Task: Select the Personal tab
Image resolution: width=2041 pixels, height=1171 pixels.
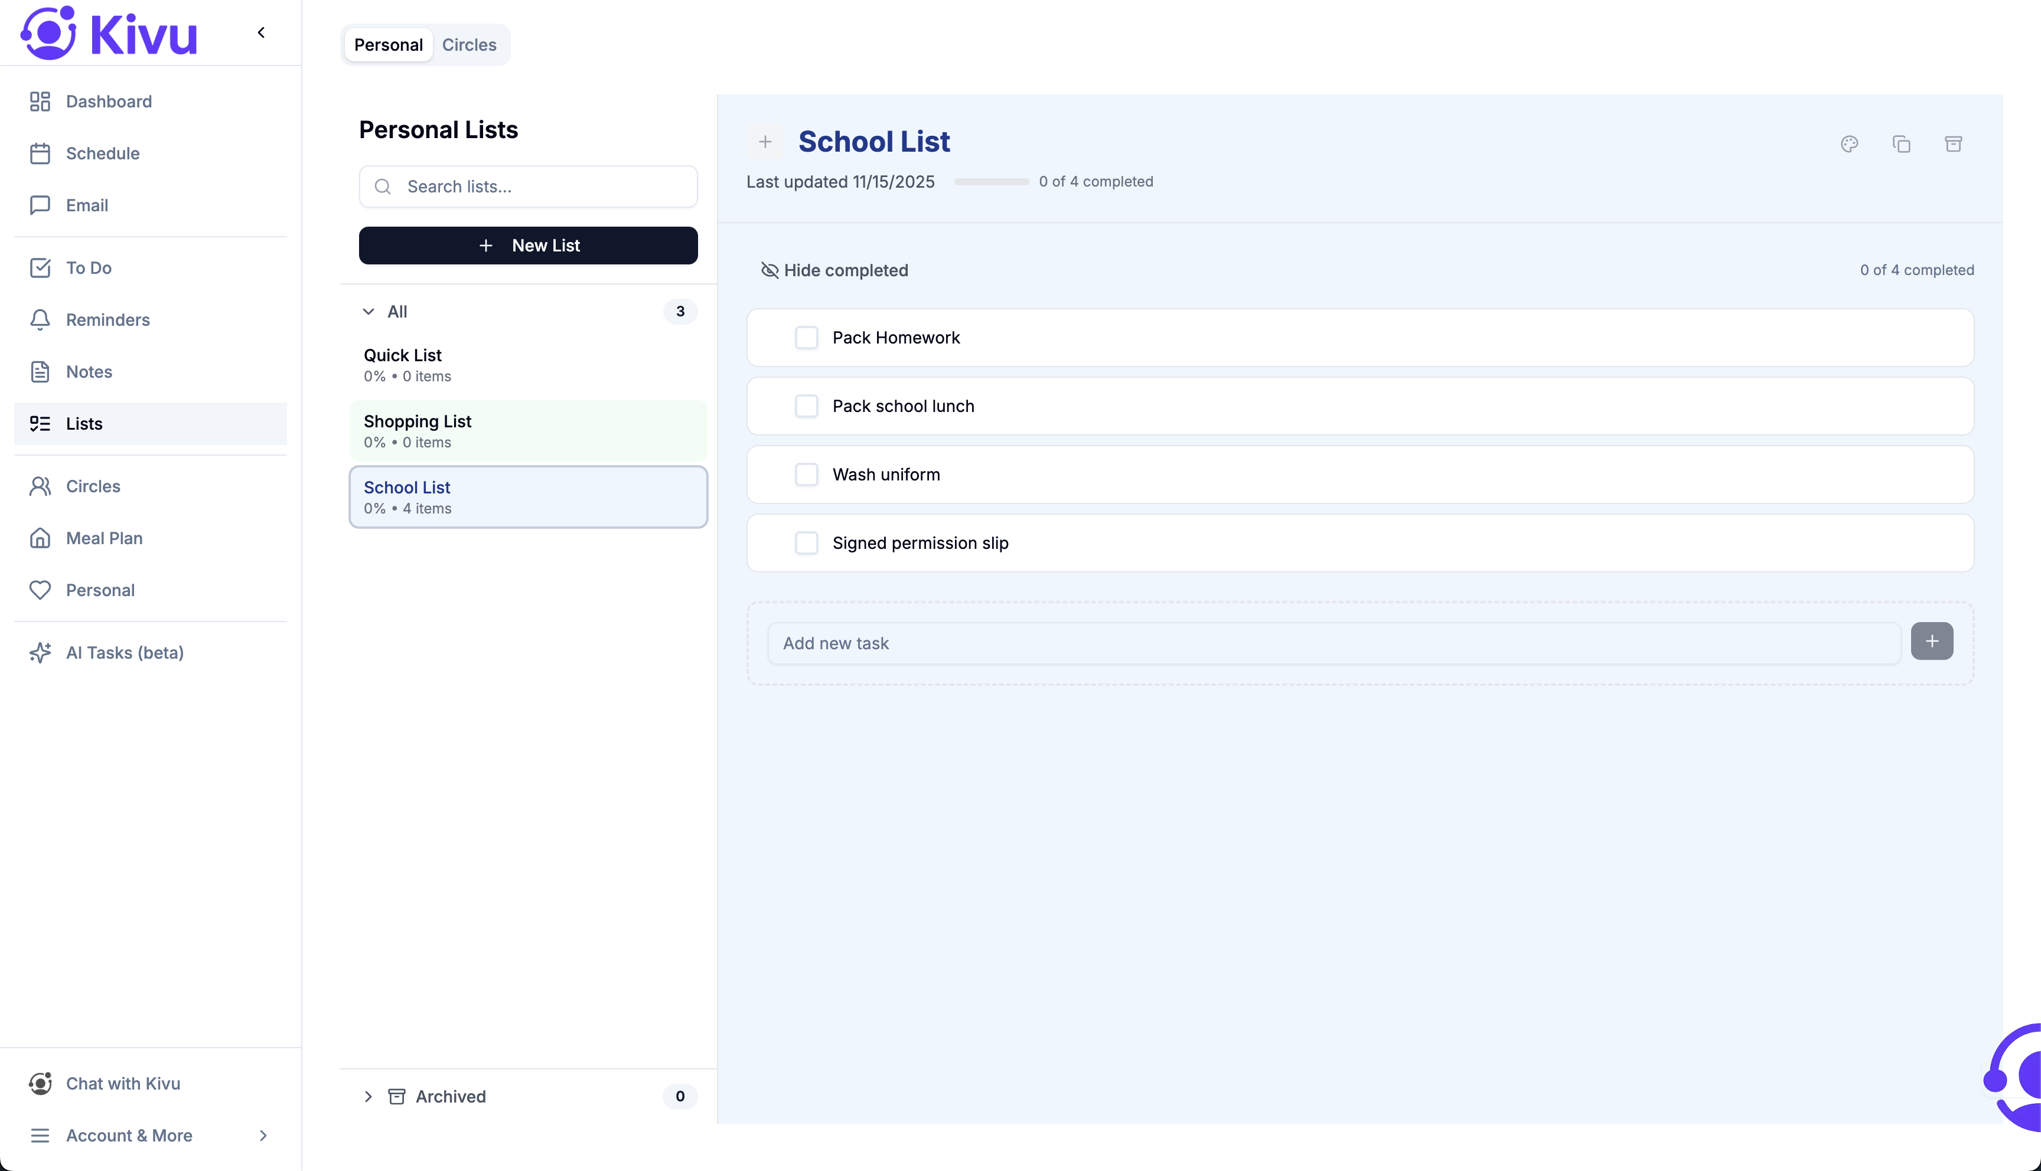Action: [x=388, y=44]
